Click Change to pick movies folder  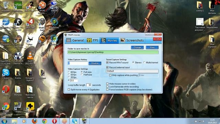pos(137,48)
